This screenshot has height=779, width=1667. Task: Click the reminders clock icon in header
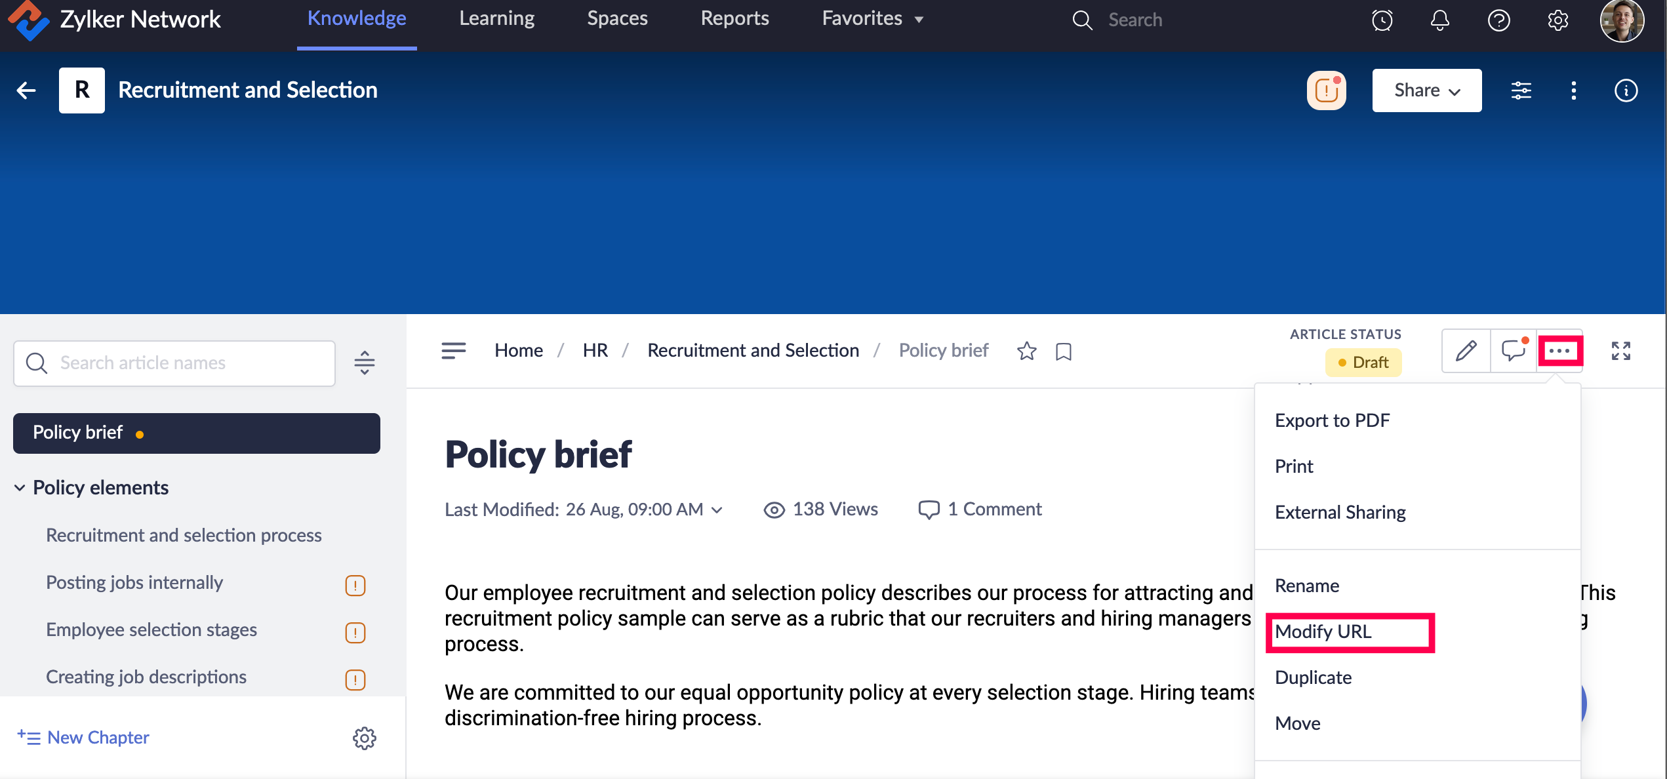pyautogui.click(x=1382, y=20)
